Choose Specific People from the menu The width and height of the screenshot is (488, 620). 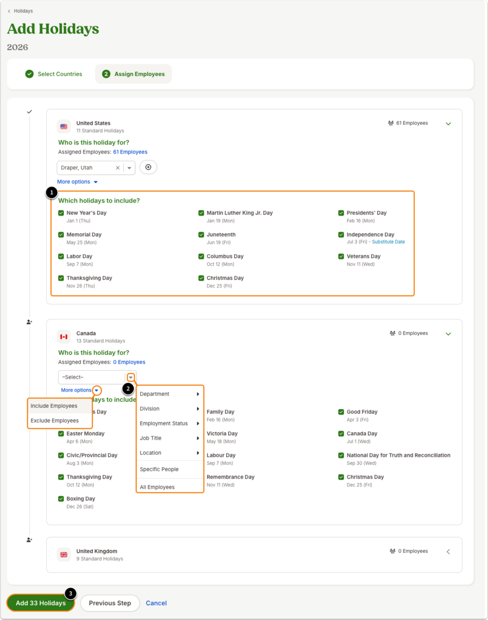[x=170, y=469]
